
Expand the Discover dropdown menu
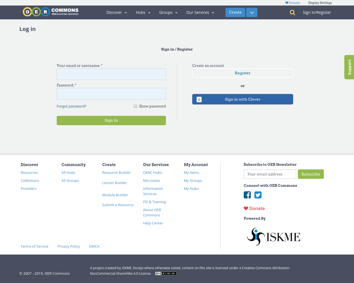[x=117, y=12]
